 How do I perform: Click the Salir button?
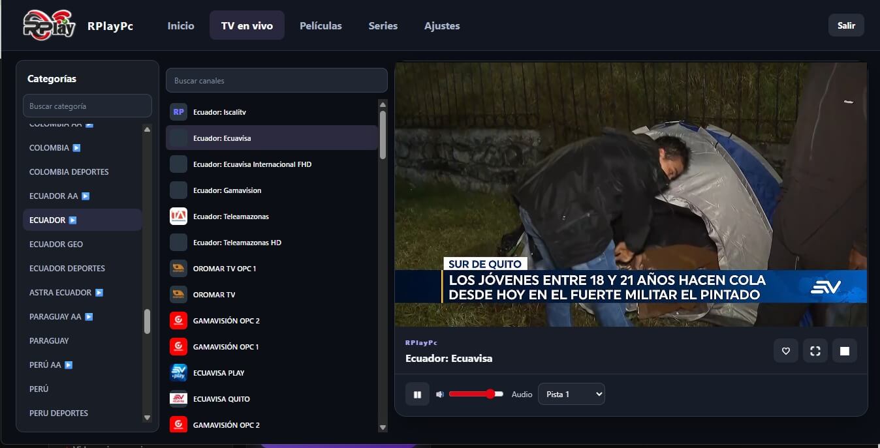(x=846, y=25)
